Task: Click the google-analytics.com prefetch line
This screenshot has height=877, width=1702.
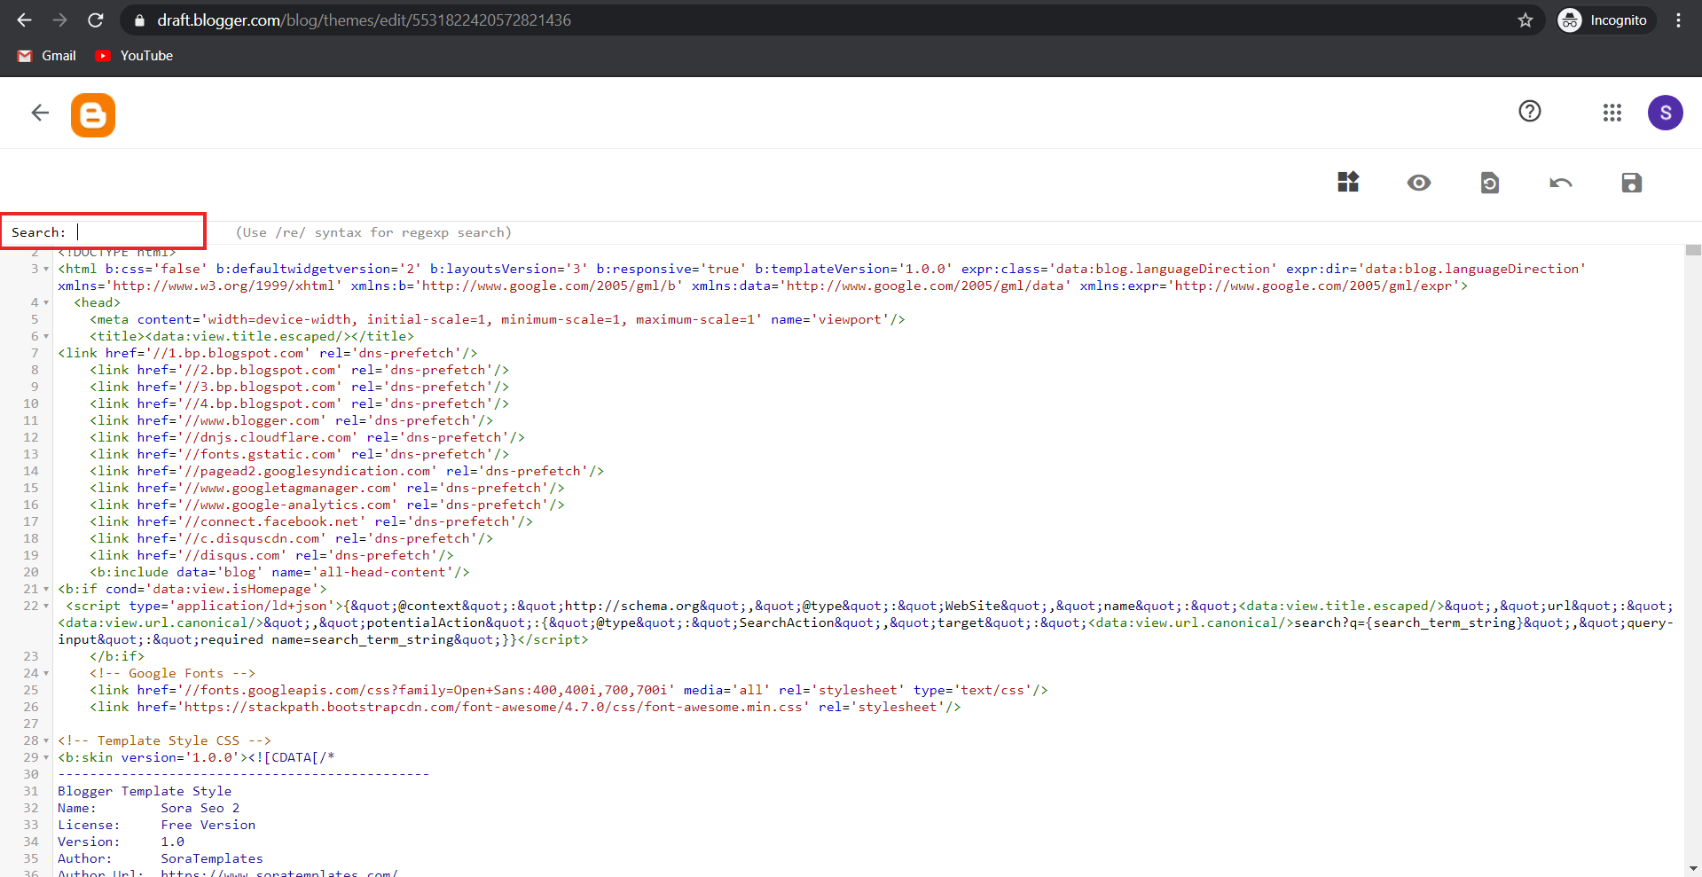Action: click(327, 505)
